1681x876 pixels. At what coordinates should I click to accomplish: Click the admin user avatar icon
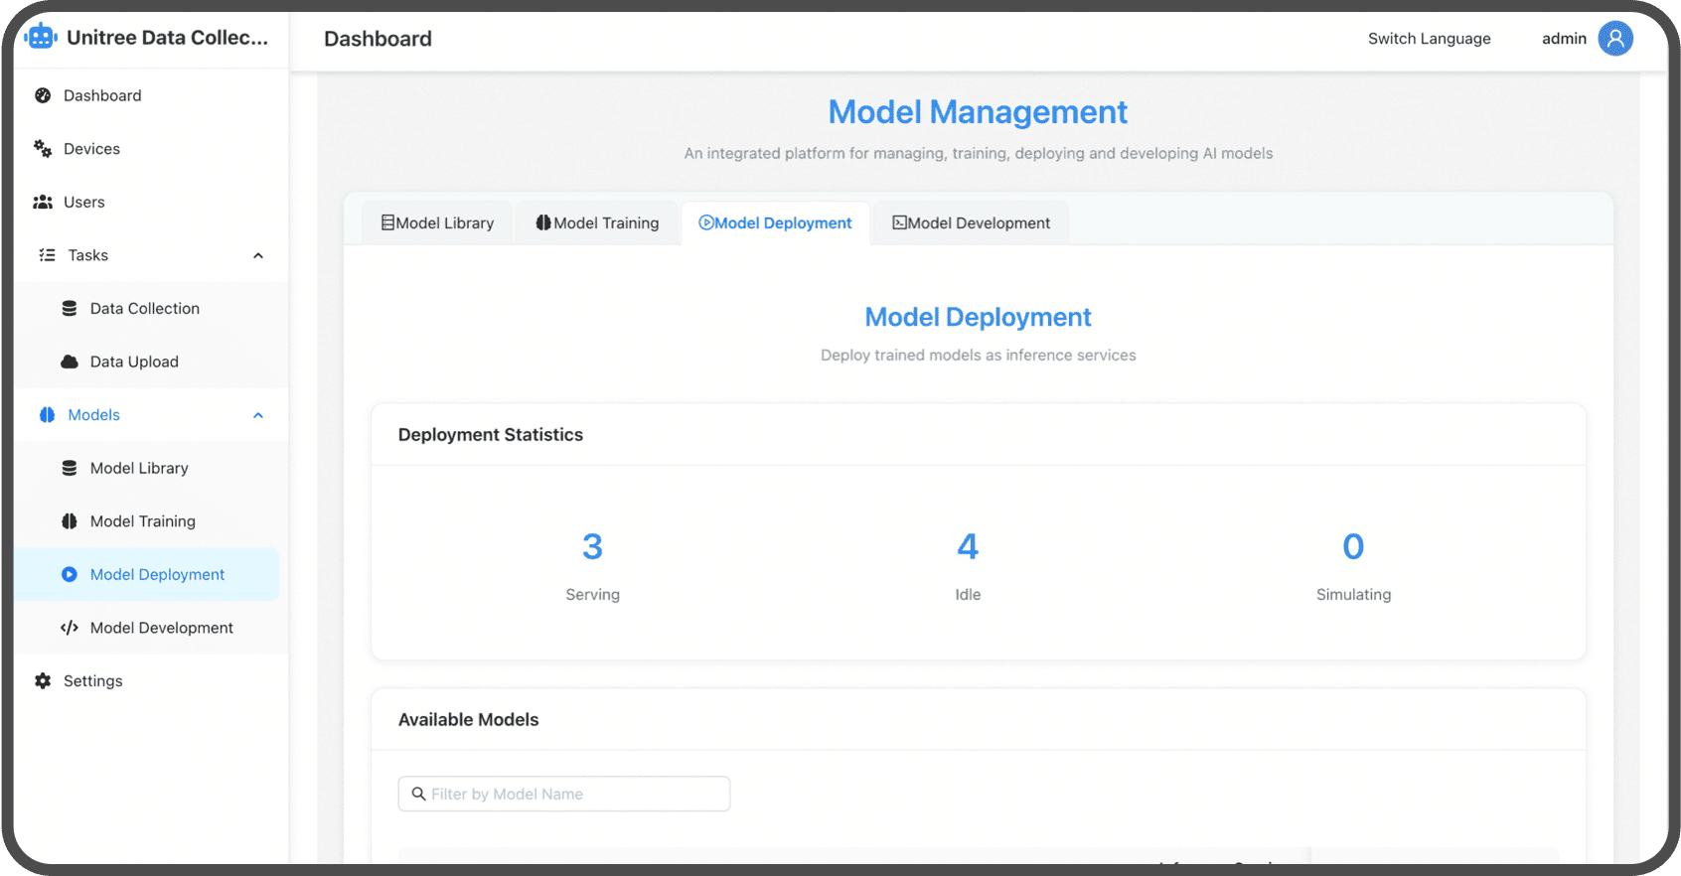click(1614, 39)
